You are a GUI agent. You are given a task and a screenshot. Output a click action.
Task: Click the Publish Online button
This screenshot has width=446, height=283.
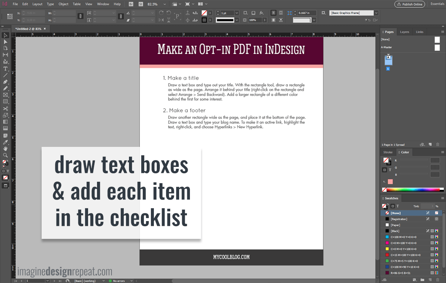pos(410,4)
